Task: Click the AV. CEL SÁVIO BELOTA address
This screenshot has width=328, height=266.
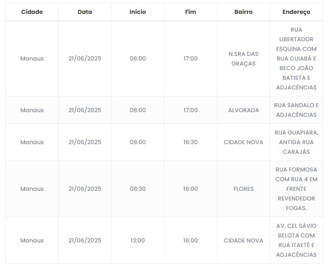Action: click(296, 241)
